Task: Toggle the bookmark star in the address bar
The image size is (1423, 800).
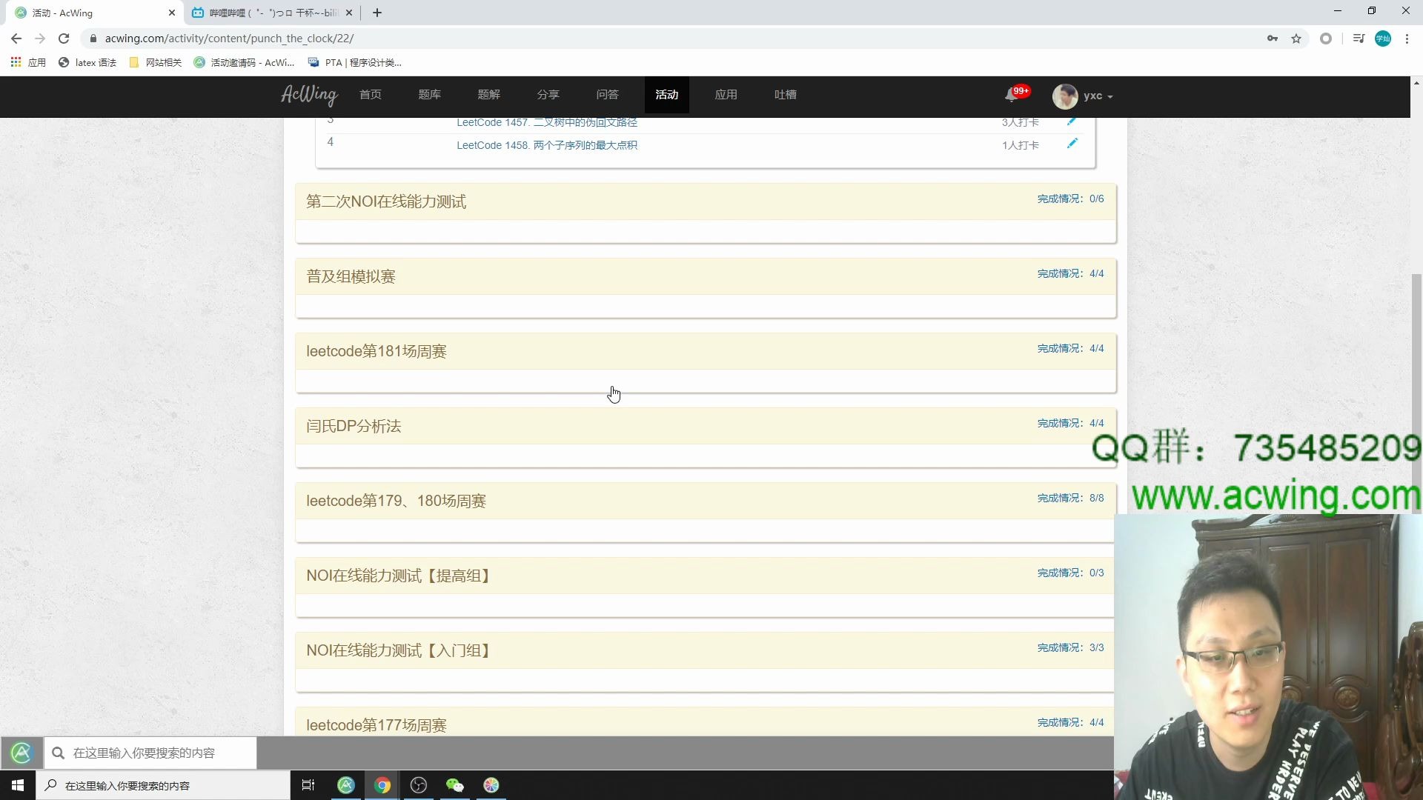Action: point(1297,38)
